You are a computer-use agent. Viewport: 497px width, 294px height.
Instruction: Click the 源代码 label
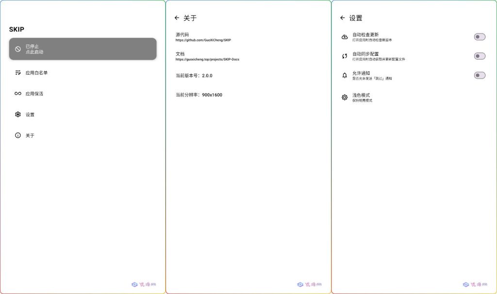pos(182,34)
